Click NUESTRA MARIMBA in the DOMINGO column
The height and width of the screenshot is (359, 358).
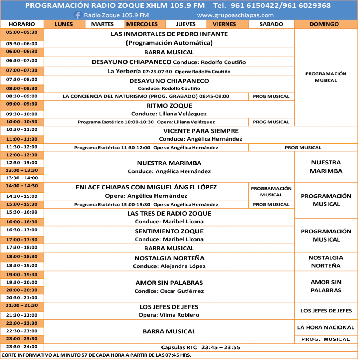pyautogui.click(x=326, y=167)
